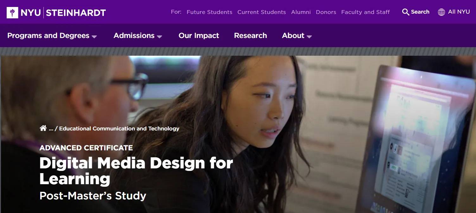Go to Current Students page
Image resolution: width=476 pixels, height=213 pixels.
click(262, 12)
